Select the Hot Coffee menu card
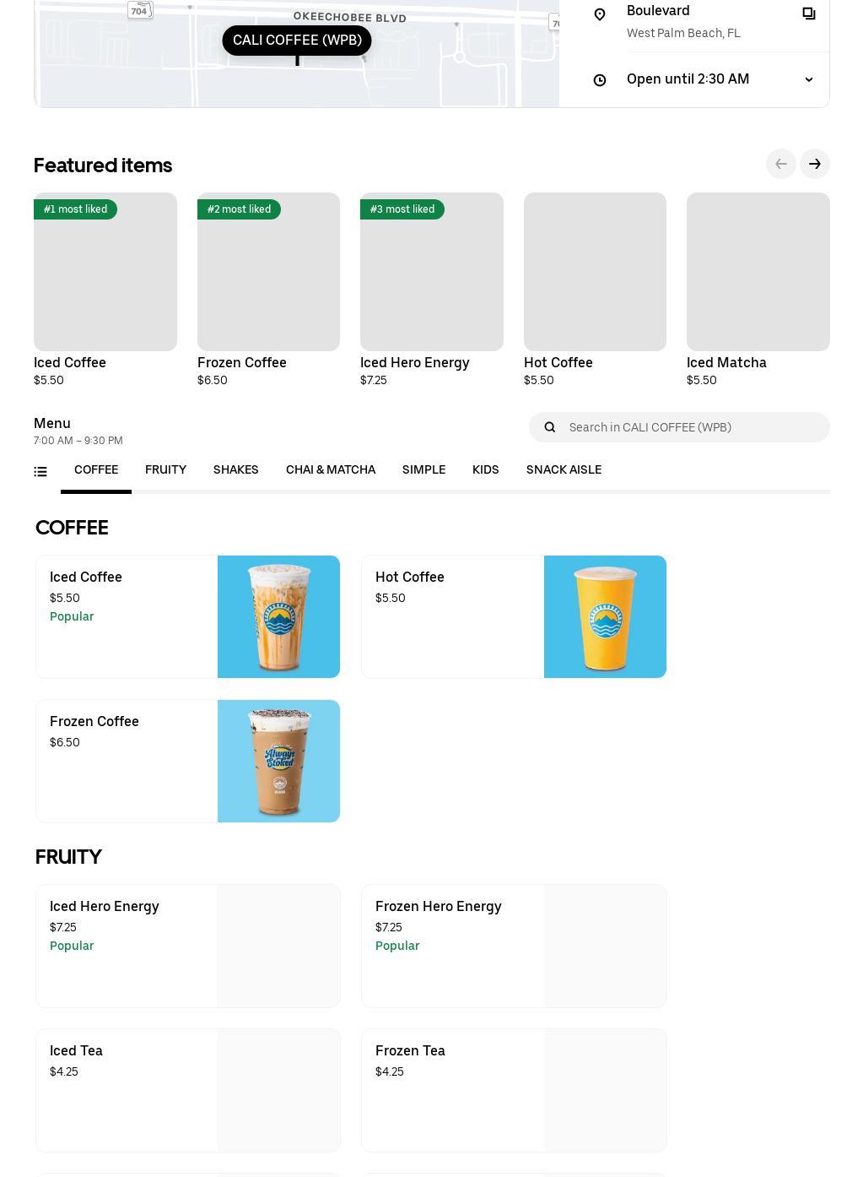 click(x=514, y=616)
